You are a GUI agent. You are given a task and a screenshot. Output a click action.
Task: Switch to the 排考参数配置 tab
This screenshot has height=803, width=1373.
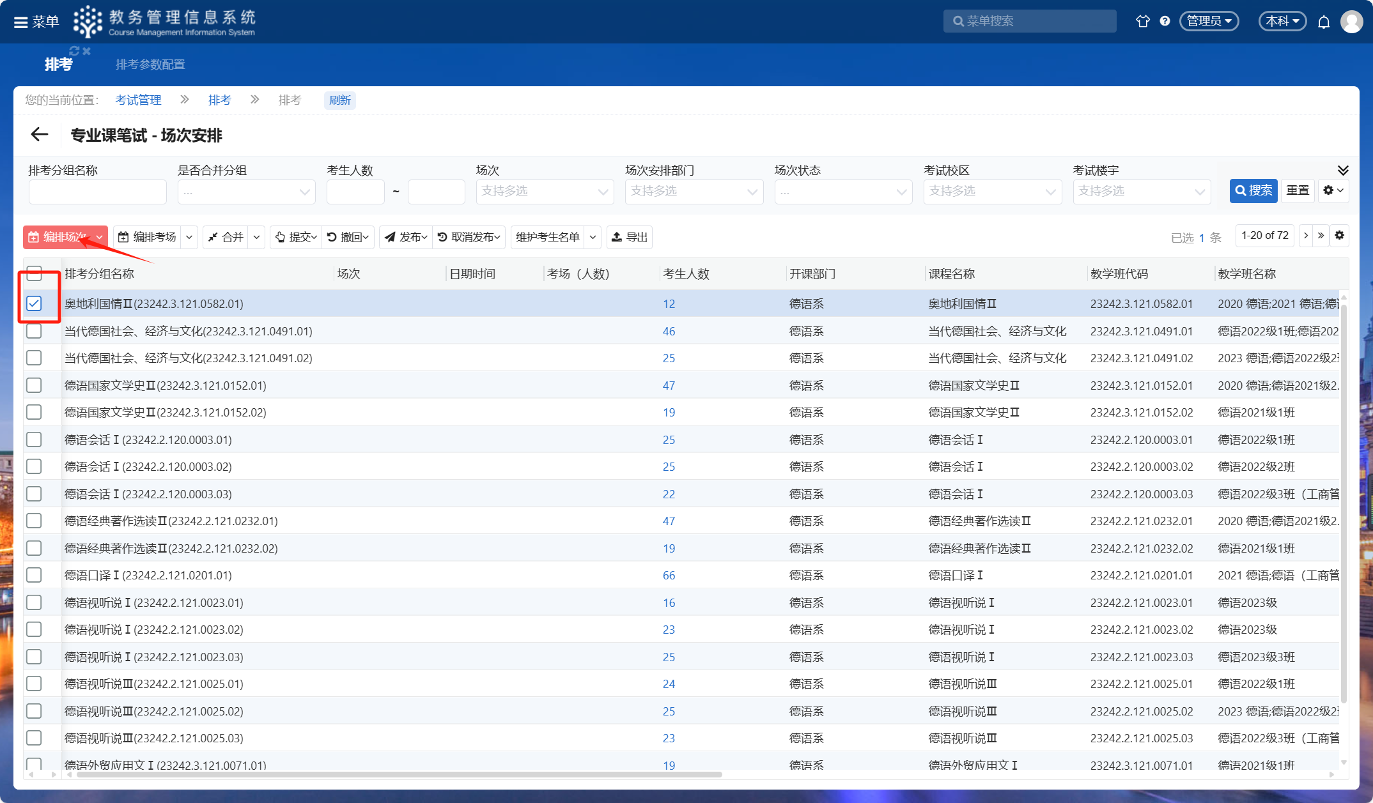150,65
